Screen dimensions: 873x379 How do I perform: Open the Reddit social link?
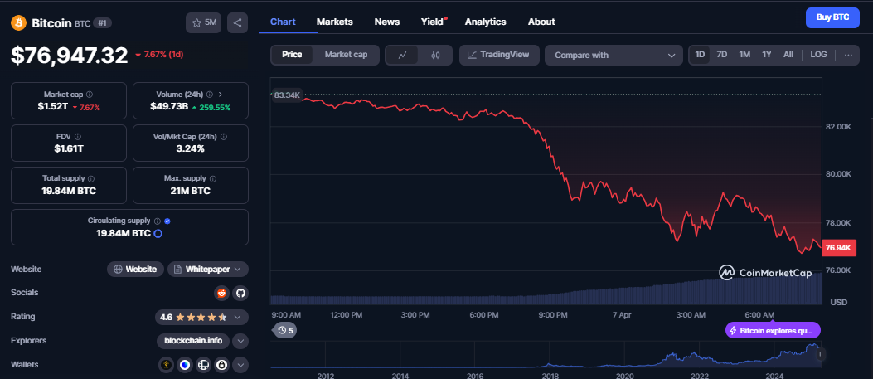click(x=221, y=293)
